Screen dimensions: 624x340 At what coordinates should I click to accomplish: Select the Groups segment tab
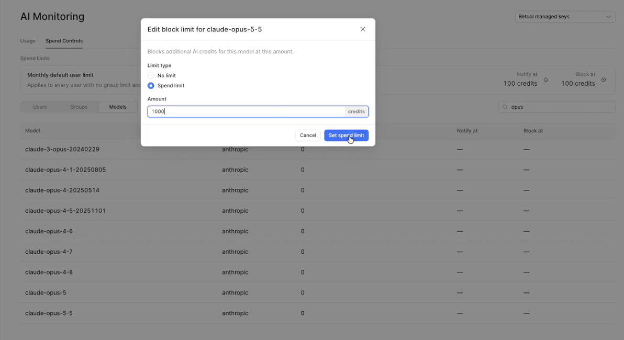click(79, 107)
